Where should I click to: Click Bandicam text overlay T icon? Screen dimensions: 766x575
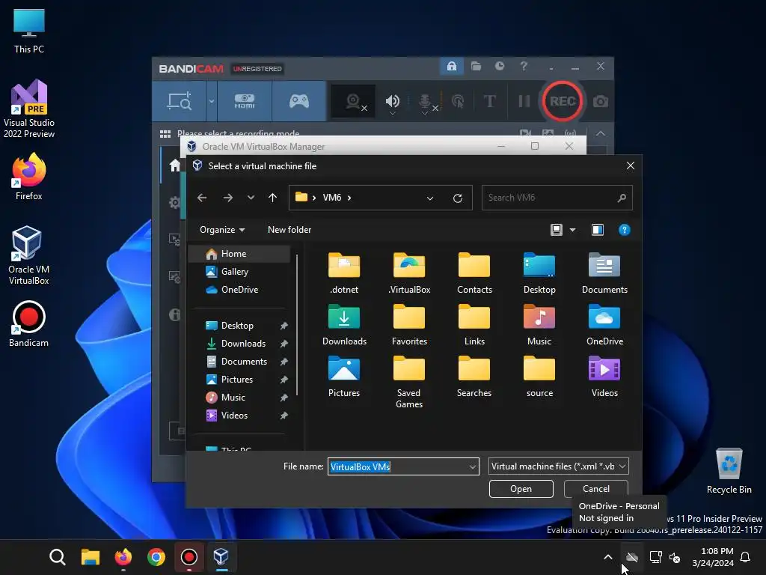coord(489,101)
